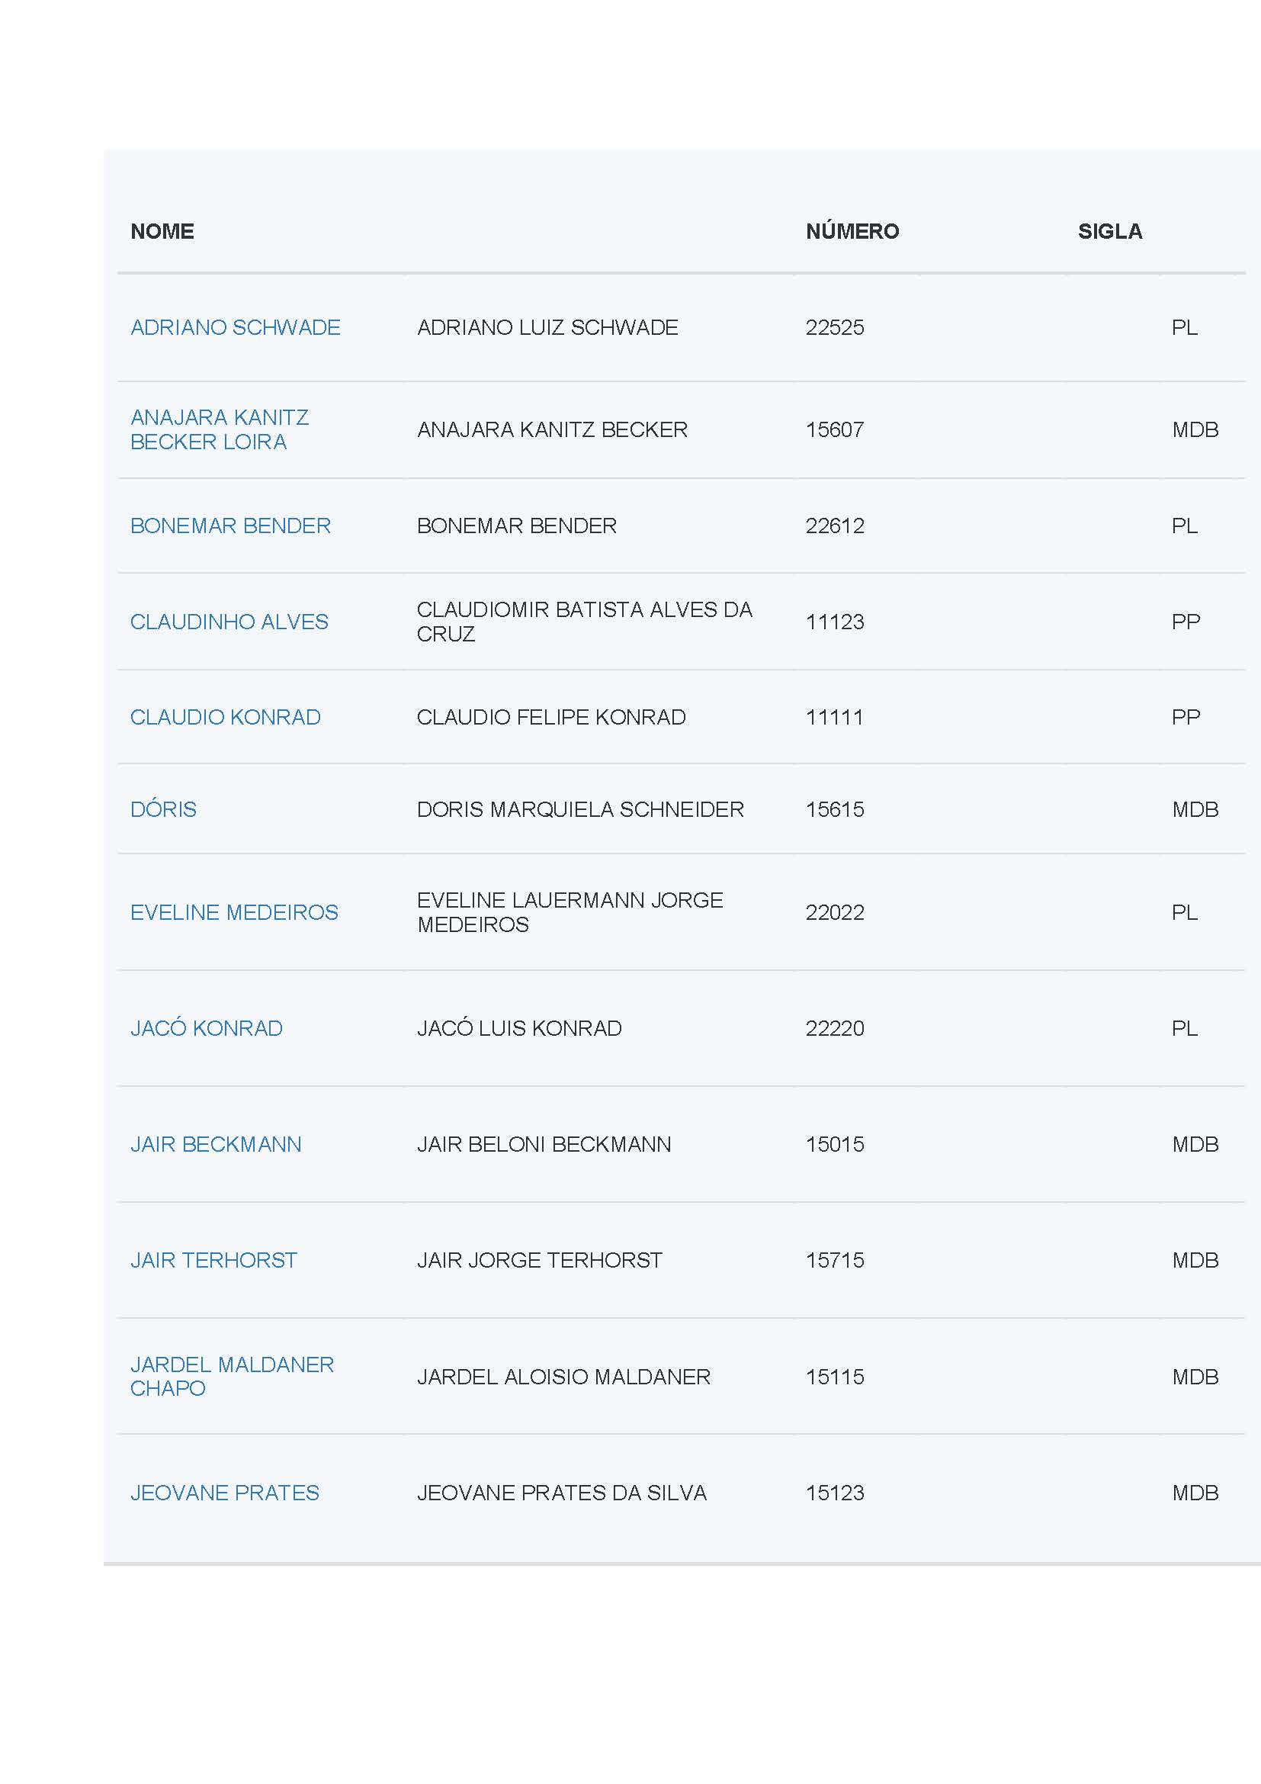This screenshot has width=1261, height=1784.
Task: Open the DÓRIS candidate link
Action: point(163,808)
